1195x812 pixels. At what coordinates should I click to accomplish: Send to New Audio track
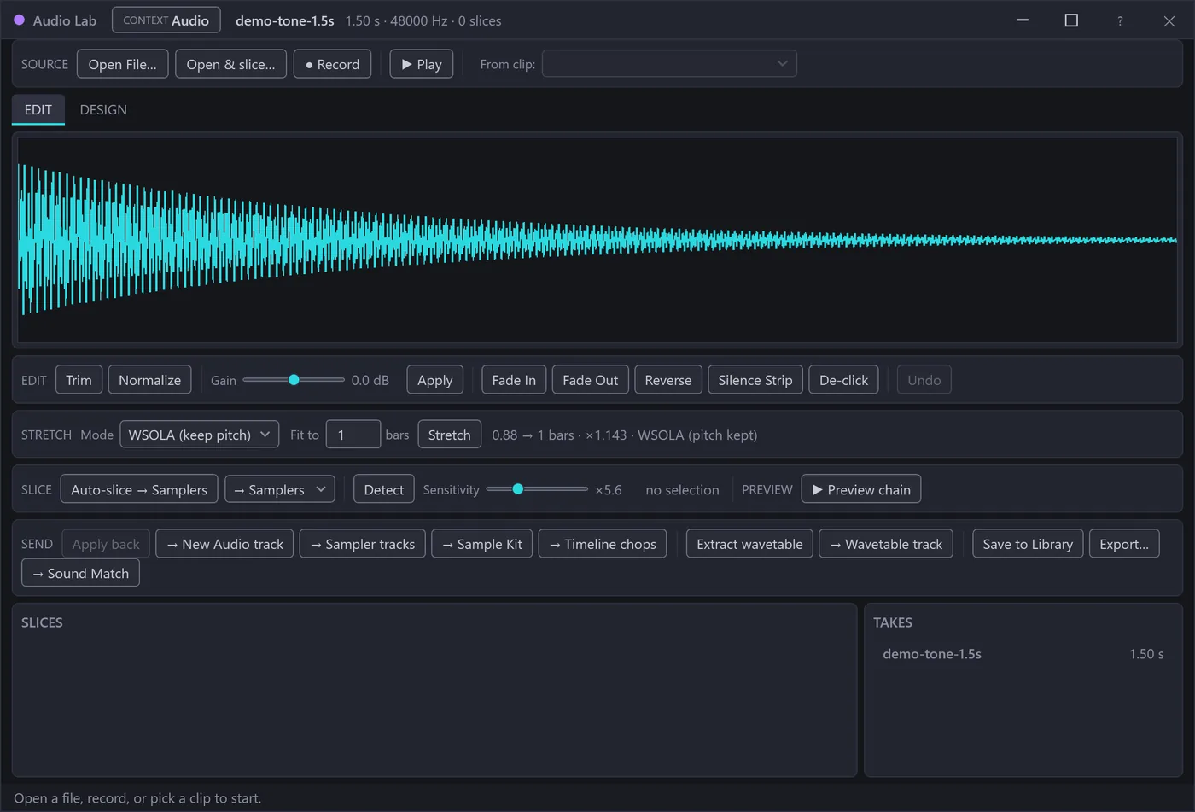tap(224, 544)
